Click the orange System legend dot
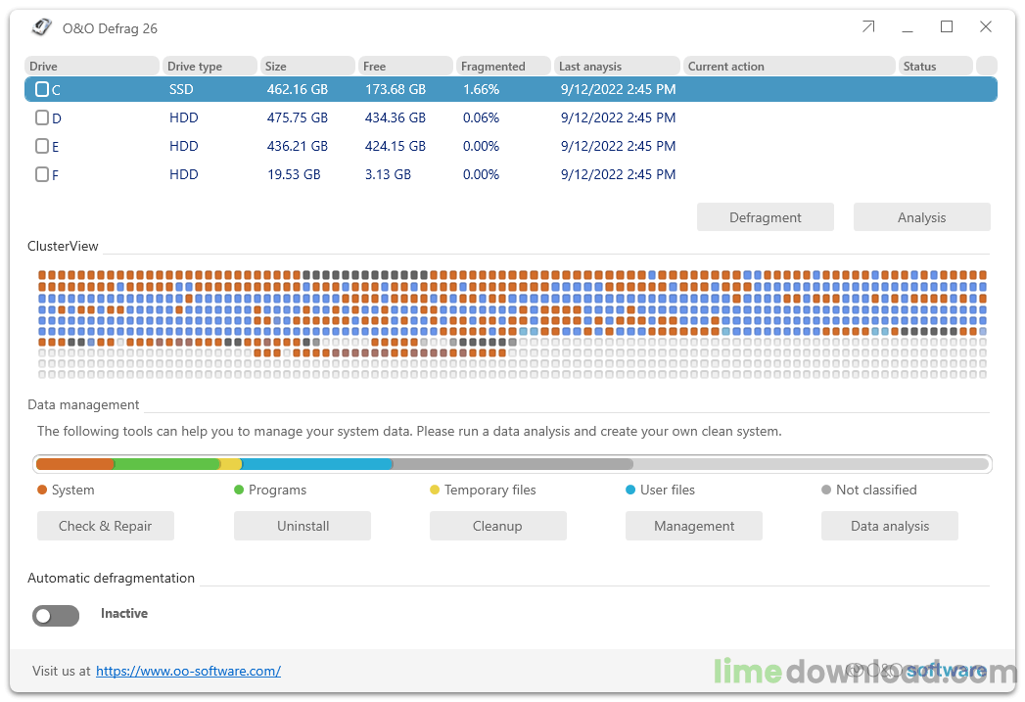Screen dimensions: 1025x702 point(42,490)
